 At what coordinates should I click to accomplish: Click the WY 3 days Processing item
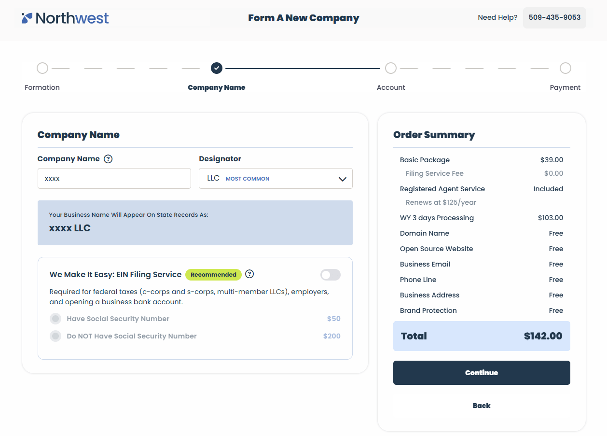coord(482,218)
